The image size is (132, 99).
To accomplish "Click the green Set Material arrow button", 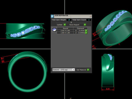I will tap(88, 70).
